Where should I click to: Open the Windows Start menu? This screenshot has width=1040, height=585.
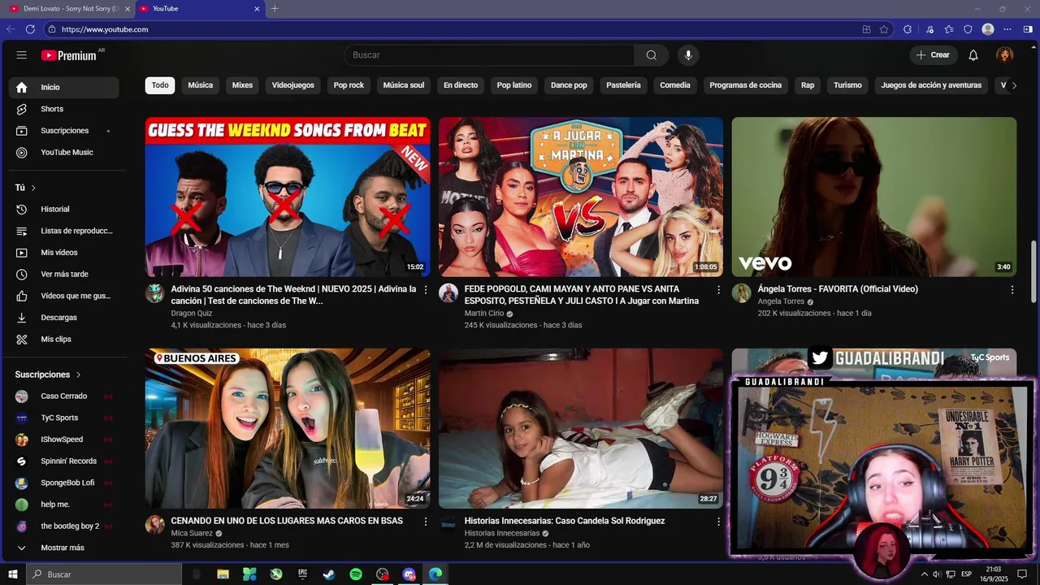tap(13, 574)
